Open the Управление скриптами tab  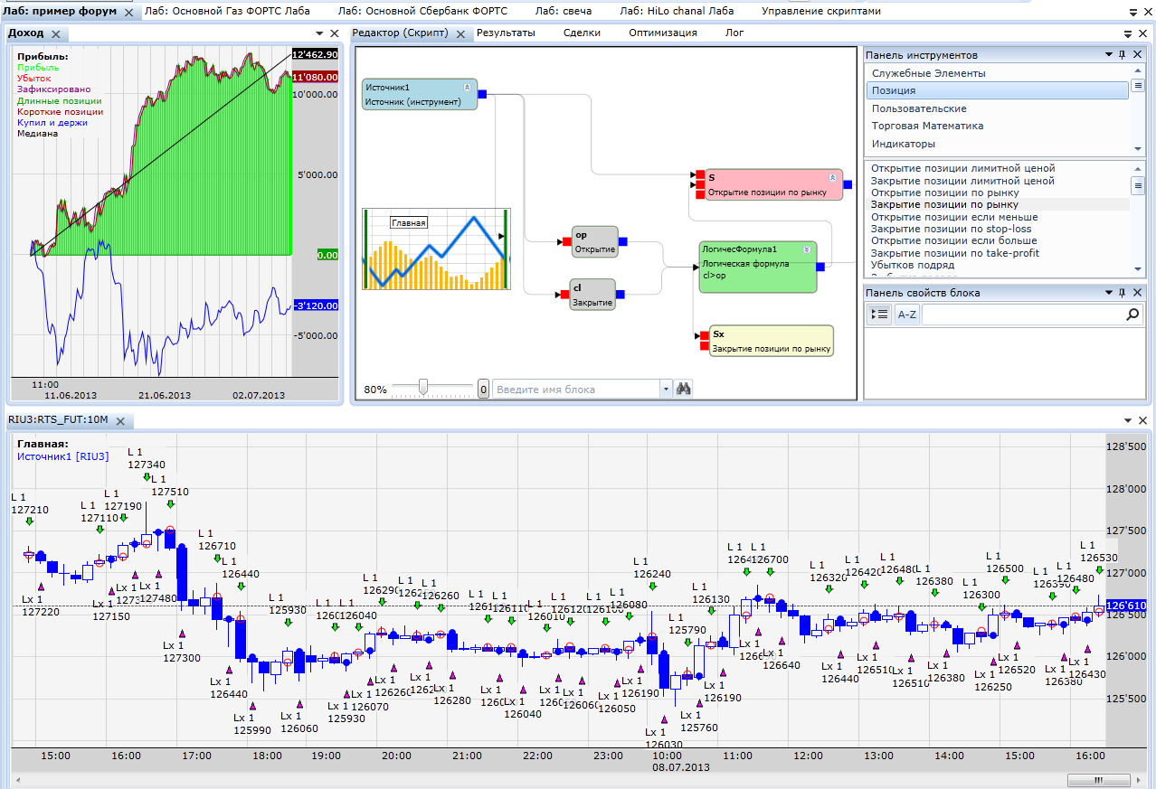[820, 11]
